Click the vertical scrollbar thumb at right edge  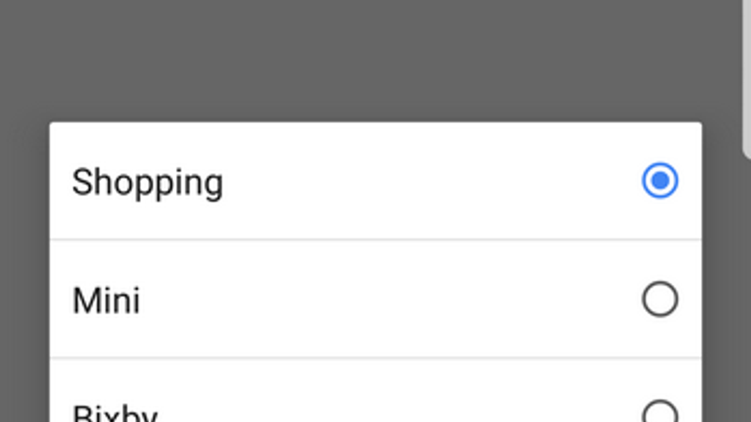(x=747, y=75)
